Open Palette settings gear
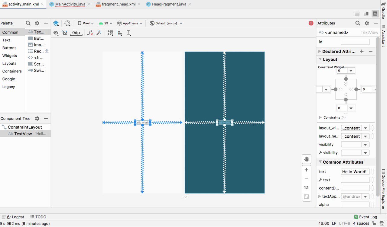The width and height of the screenshot is (387, 227). tap(37, 23)
